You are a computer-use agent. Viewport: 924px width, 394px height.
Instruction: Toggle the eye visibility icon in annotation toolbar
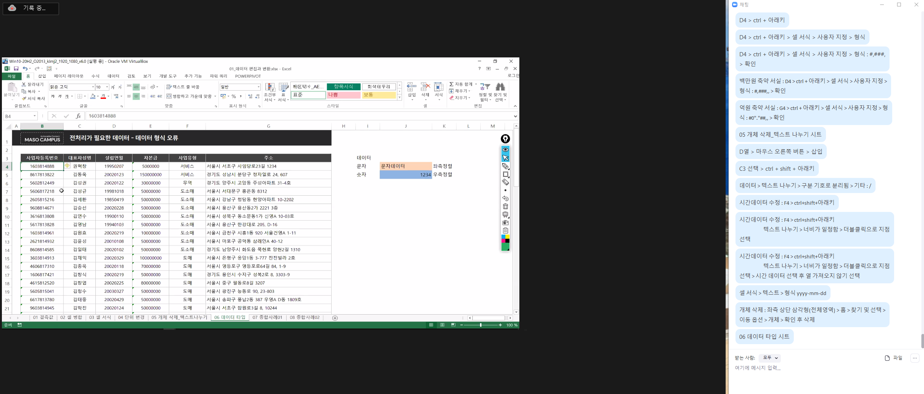pos(505,150)
